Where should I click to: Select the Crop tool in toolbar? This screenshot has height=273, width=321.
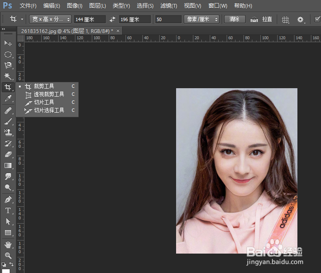click(x=8, y=87)
